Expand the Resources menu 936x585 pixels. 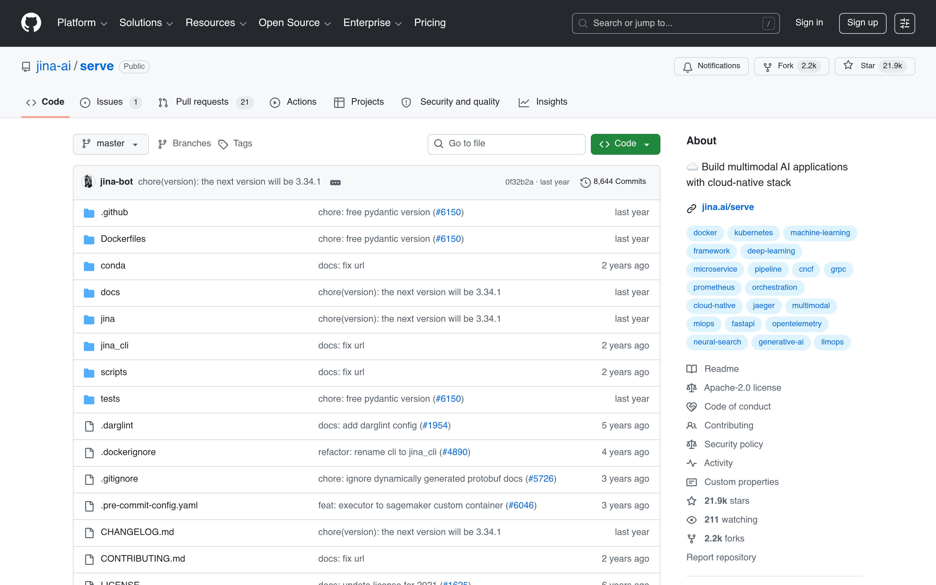click(x=216, y=23)
